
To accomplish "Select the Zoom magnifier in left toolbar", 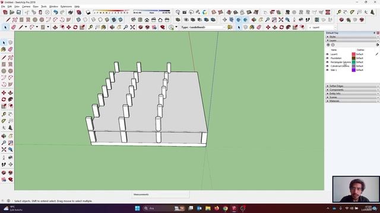I will 4,143.
